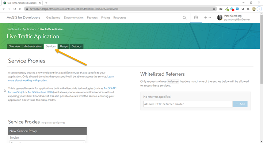Open the browser extensions puzzle icon
This screenshot has width=263, height=143.
[x=248, y=9]
